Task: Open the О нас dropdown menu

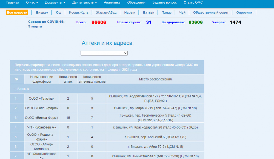Action: [x=32, y=2]
